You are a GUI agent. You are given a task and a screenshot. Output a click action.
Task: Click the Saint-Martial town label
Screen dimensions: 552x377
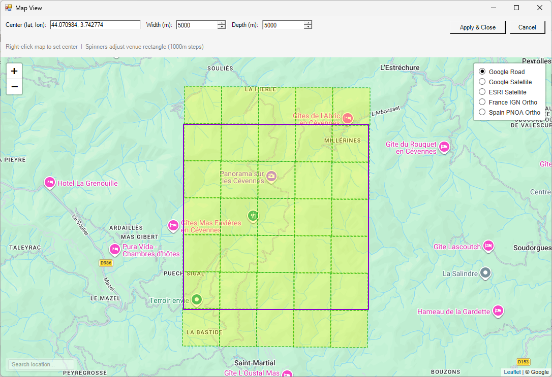click(x=255, y=363)
